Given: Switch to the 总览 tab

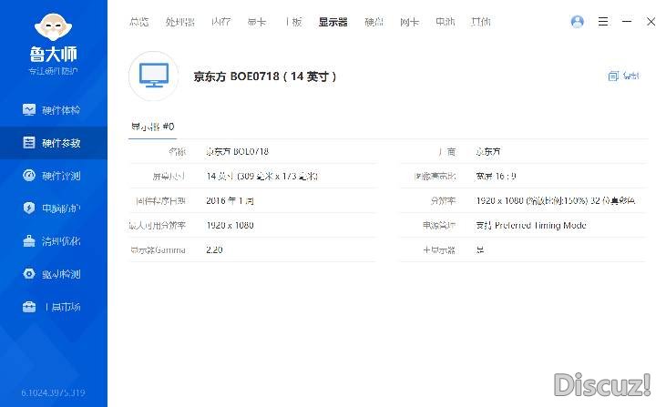Looking at the screenshot, I should point(138,22).
